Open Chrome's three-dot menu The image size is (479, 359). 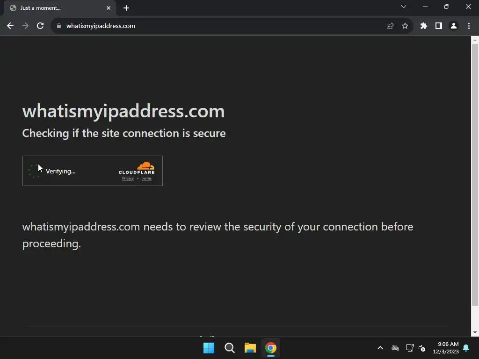tap(469, 26)
